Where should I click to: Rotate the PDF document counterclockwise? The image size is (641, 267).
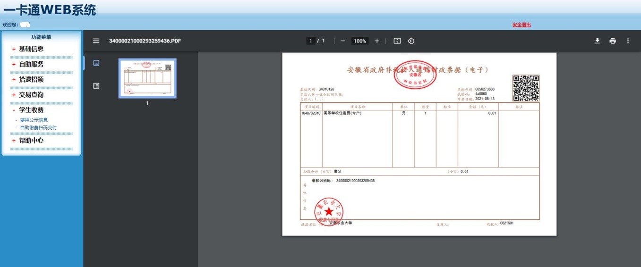pos(411,41)
